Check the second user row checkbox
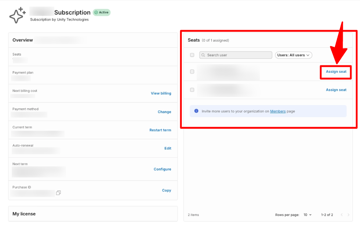The image size is (360, 227). click(192, 90)
